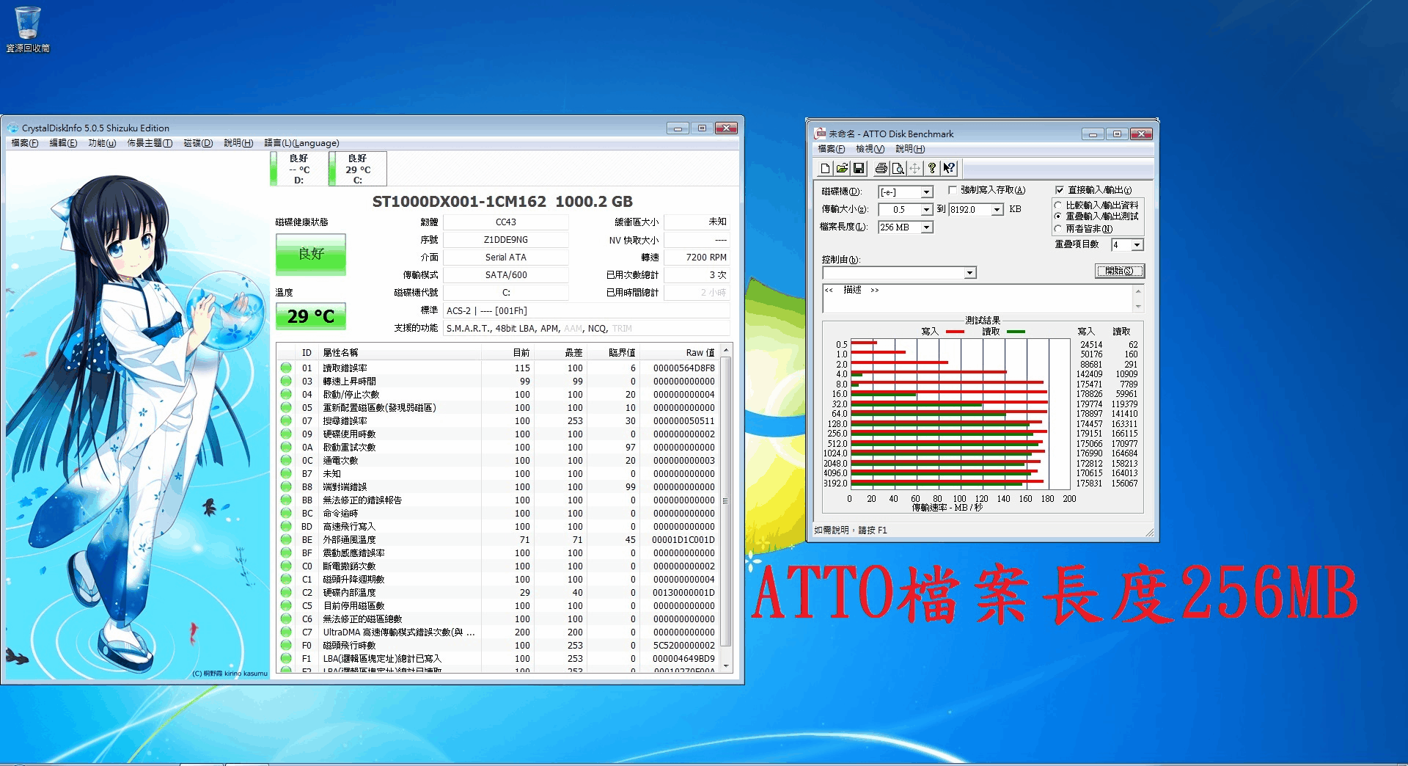This screenshot has width=1408, height=766.
Task: Click the green status circle for 轉速上昇時間
Action: (286, 381)
